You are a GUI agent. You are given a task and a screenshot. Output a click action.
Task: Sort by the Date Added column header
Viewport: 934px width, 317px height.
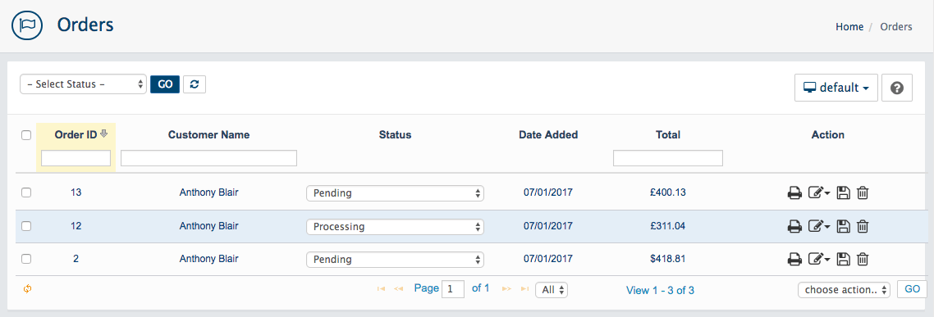coord(548,135)
